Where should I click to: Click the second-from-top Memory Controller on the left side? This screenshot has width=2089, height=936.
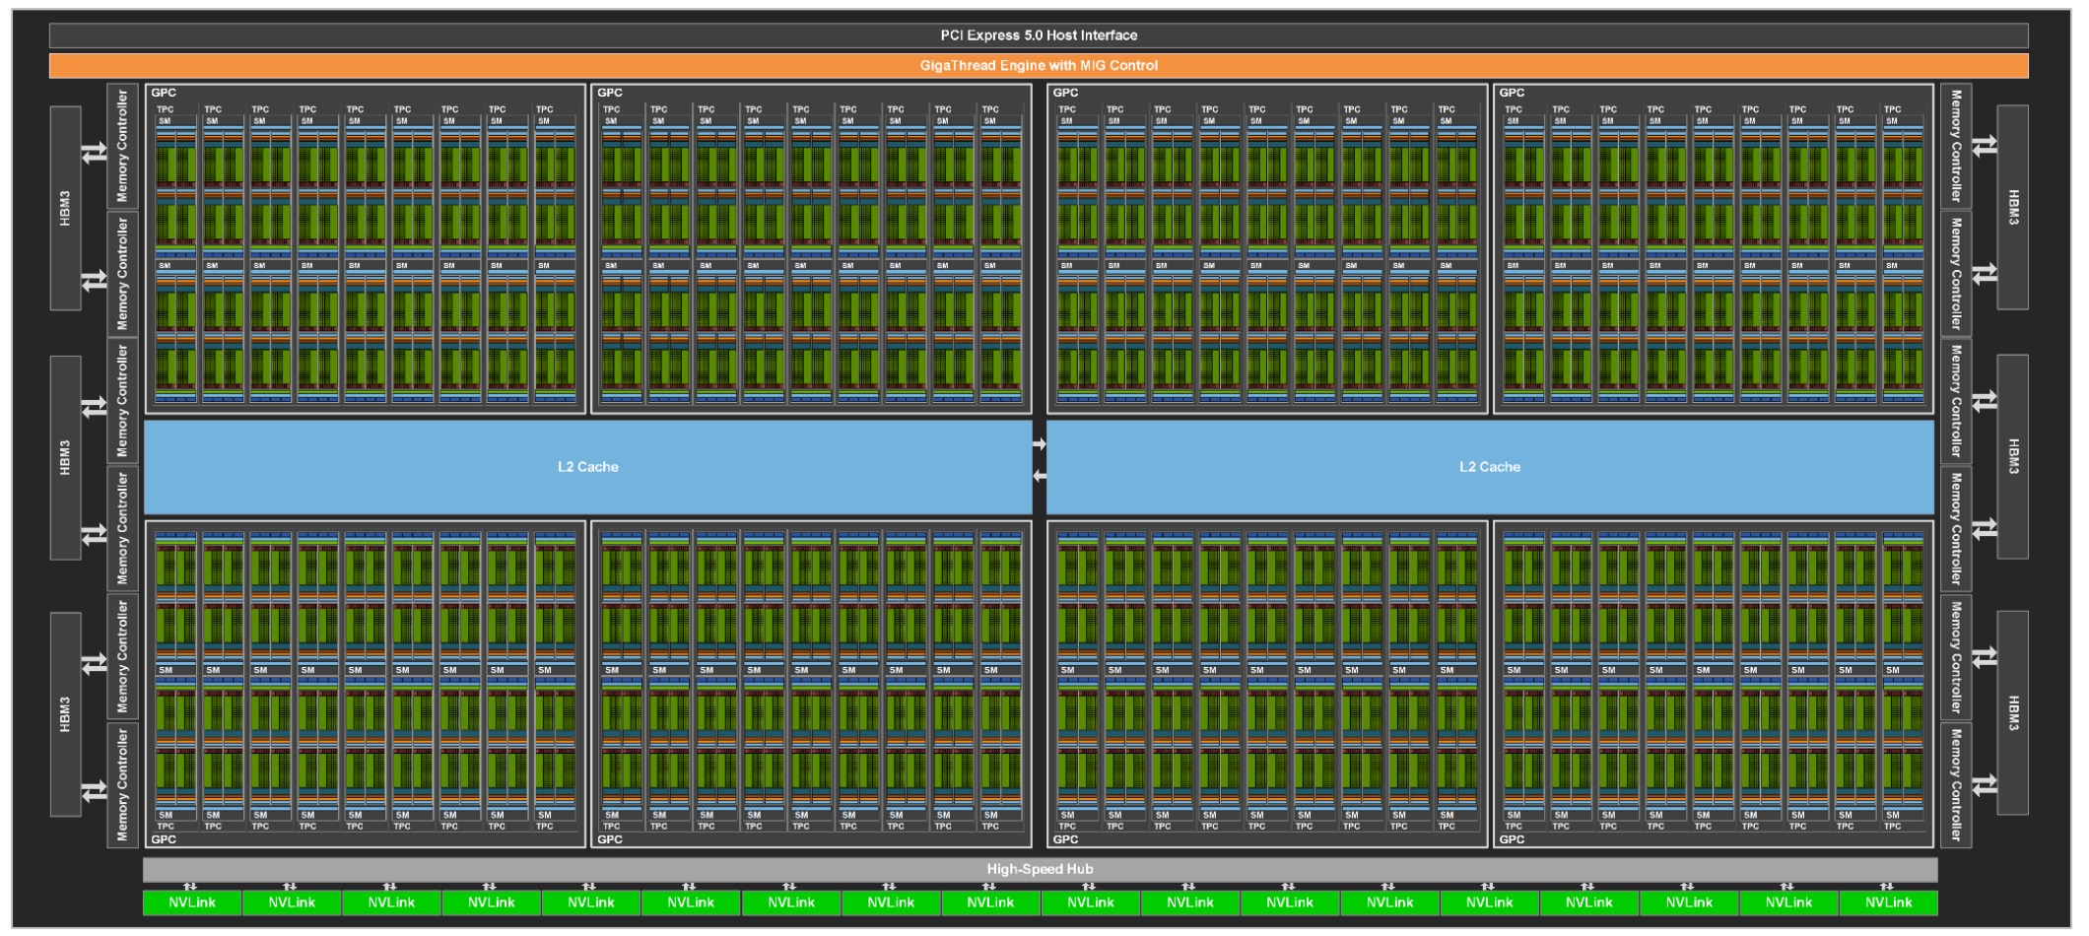[x=122, y=274]
